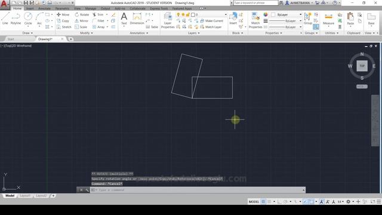The image size is (382, 215).
Task: Expand the Properties panel
Action: pyautogui.click(x=273, y=33)
